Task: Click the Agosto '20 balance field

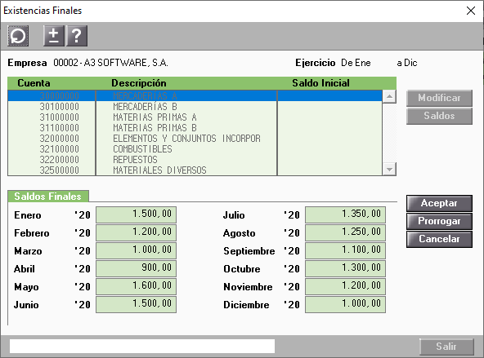Action: tap(345, 232)
